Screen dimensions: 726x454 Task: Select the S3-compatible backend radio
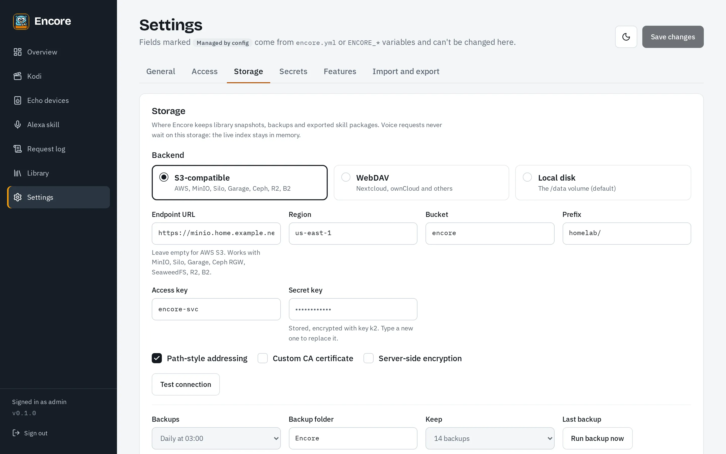164,177
